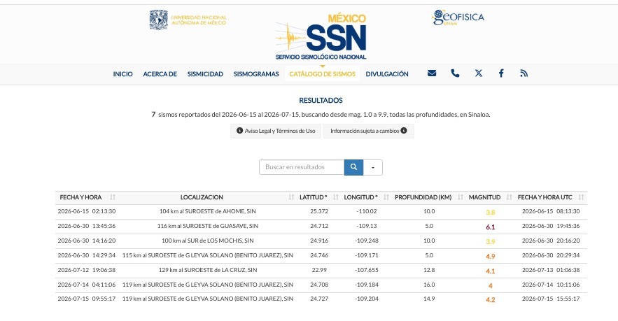
Task: Click the MAGNITUD column header text
Action: point(484,197)
